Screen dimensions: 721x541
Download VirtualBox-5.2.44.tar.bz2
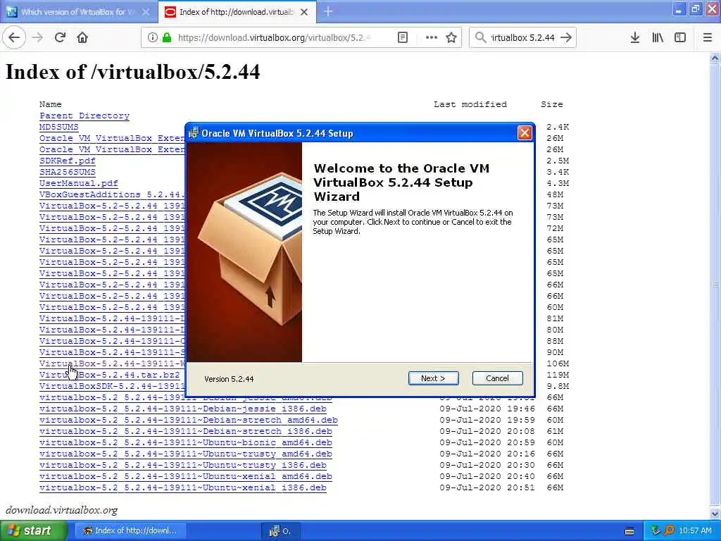pyautogui.click(x=109, y=375)
